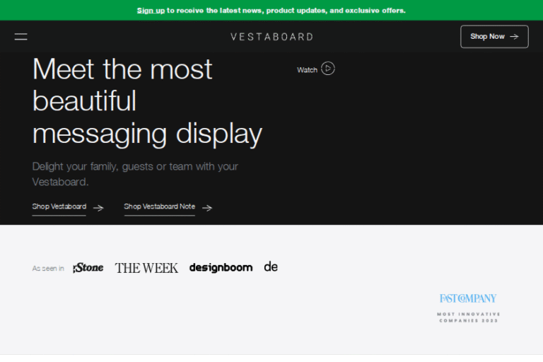The height and width of the screenshot is (362, 543).
Task: Open the hamburger navigation menu
Action: click(21, 37)
